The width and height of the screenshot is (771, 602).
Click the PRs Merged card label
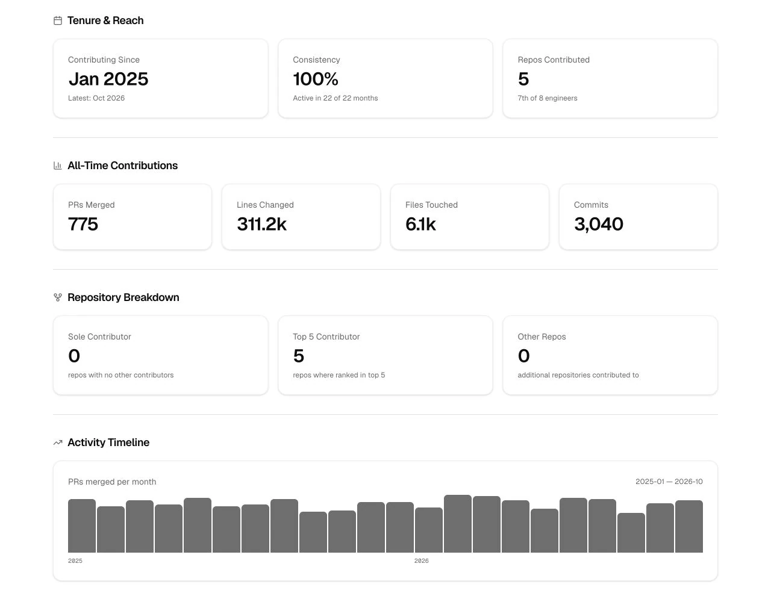point(91,205)
